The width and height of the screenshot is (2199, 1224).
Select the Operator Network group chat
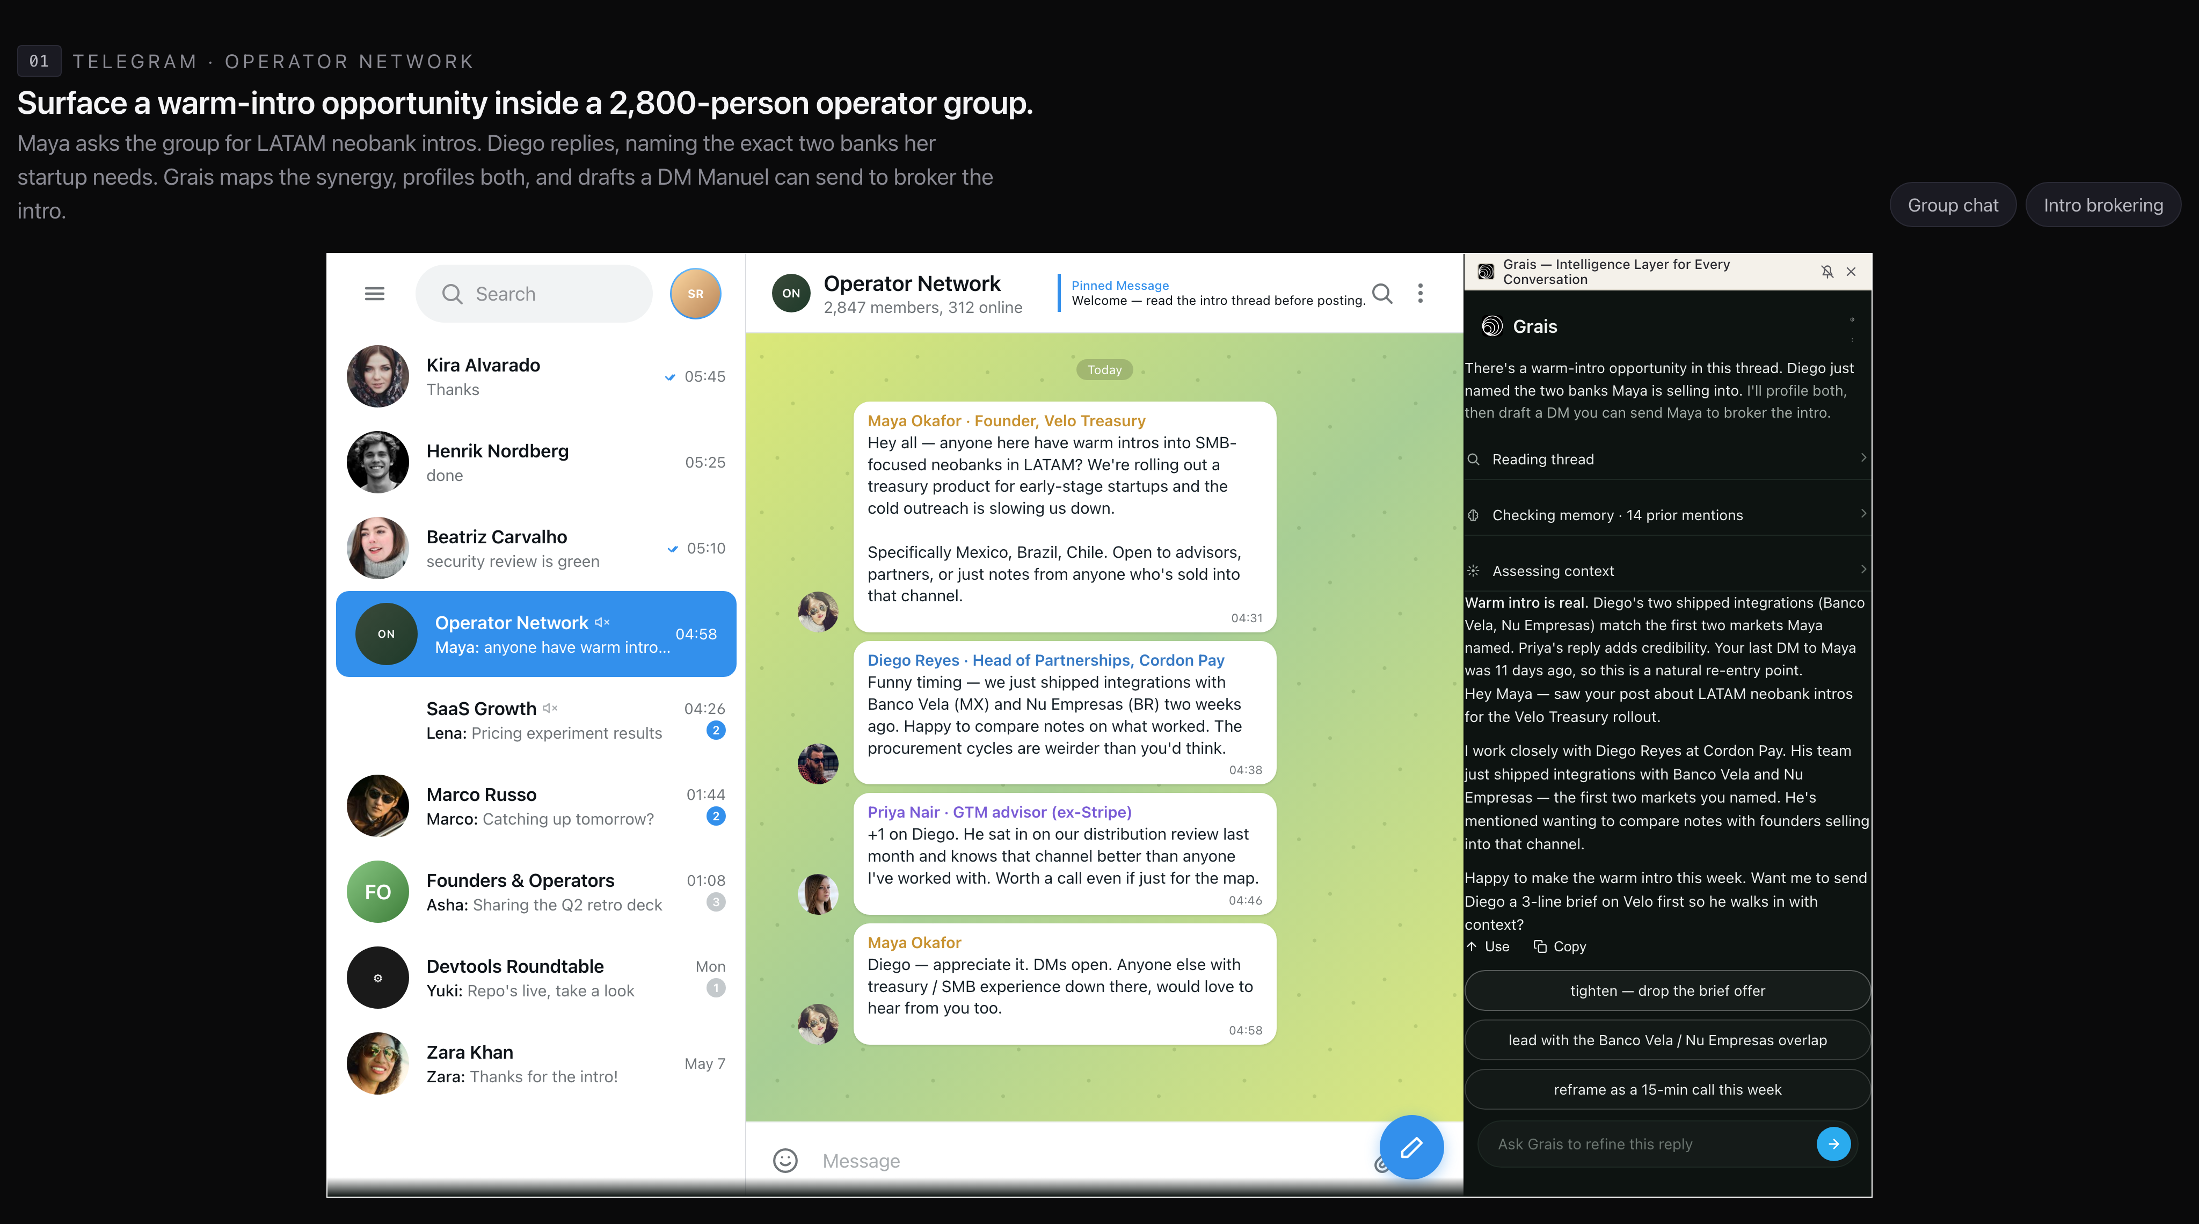(x=536, y=634)
